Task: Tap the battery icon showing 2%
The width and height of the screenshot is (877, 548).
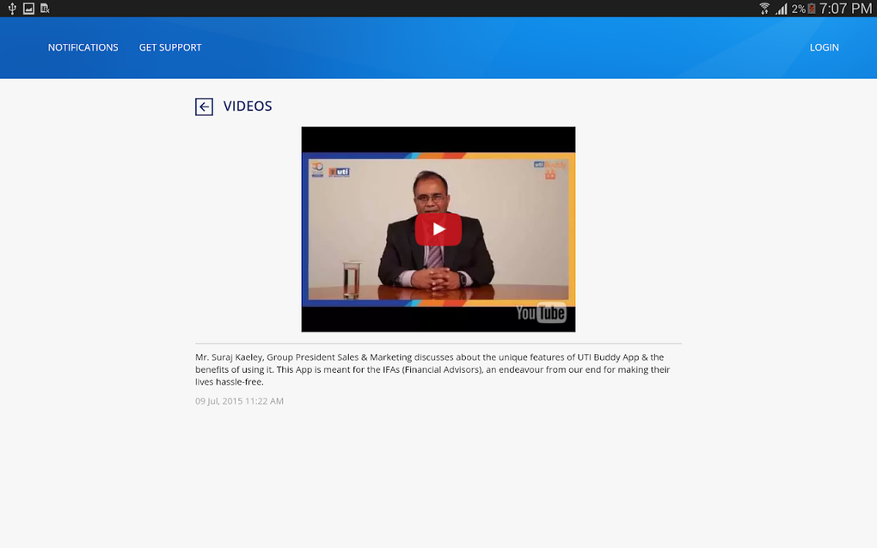Action: click(x=812, y=9)
